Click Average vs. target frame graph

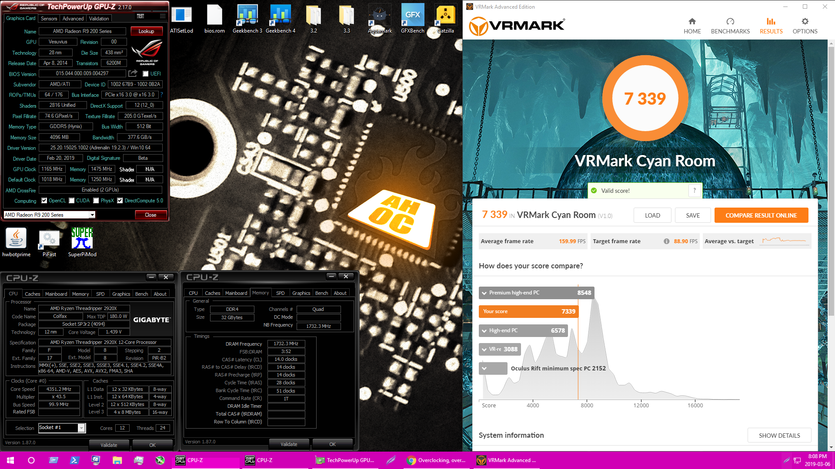coord(784,240)
